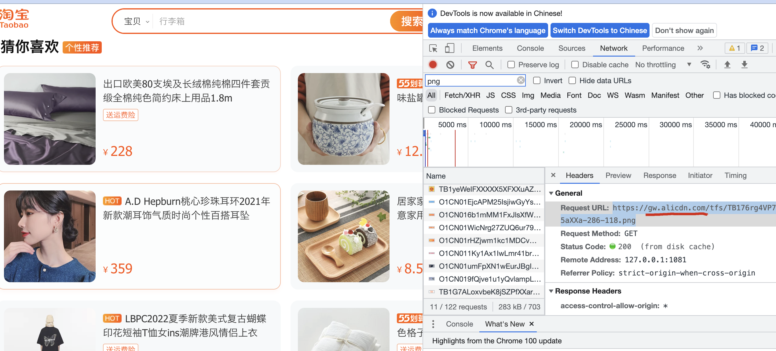The width and height of the screenshot is (776, 351).
Task: Expand more DevTools tabs chevron
Action: click(x=700, y=48)
